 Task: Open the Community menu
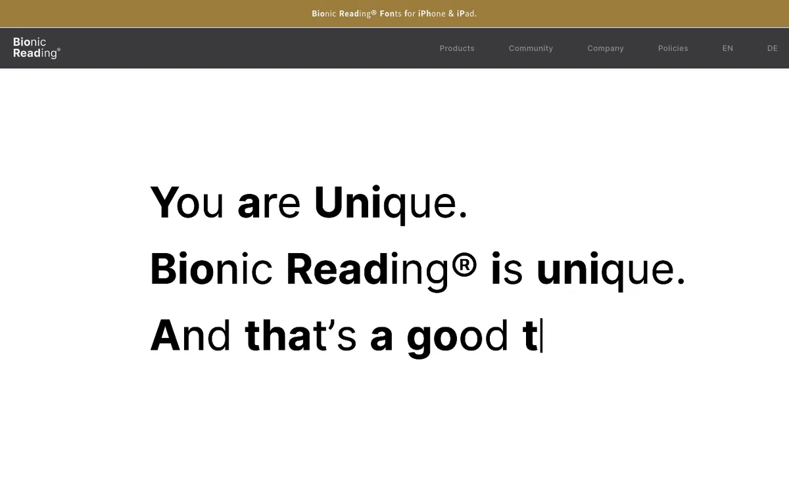(531, 48)
